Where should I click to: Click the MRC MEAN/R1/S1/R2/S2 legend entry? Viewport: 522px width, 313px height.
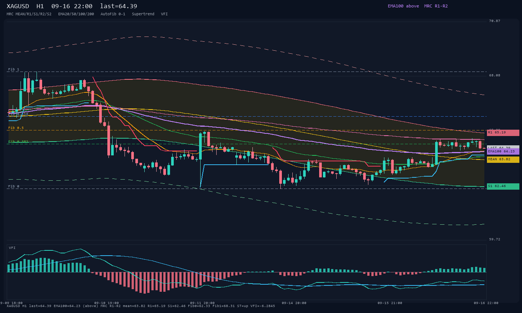point(29,14)
